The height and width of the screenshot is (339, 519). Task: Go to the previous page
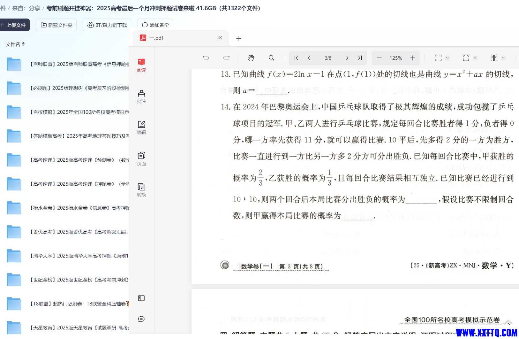(309, 58)
